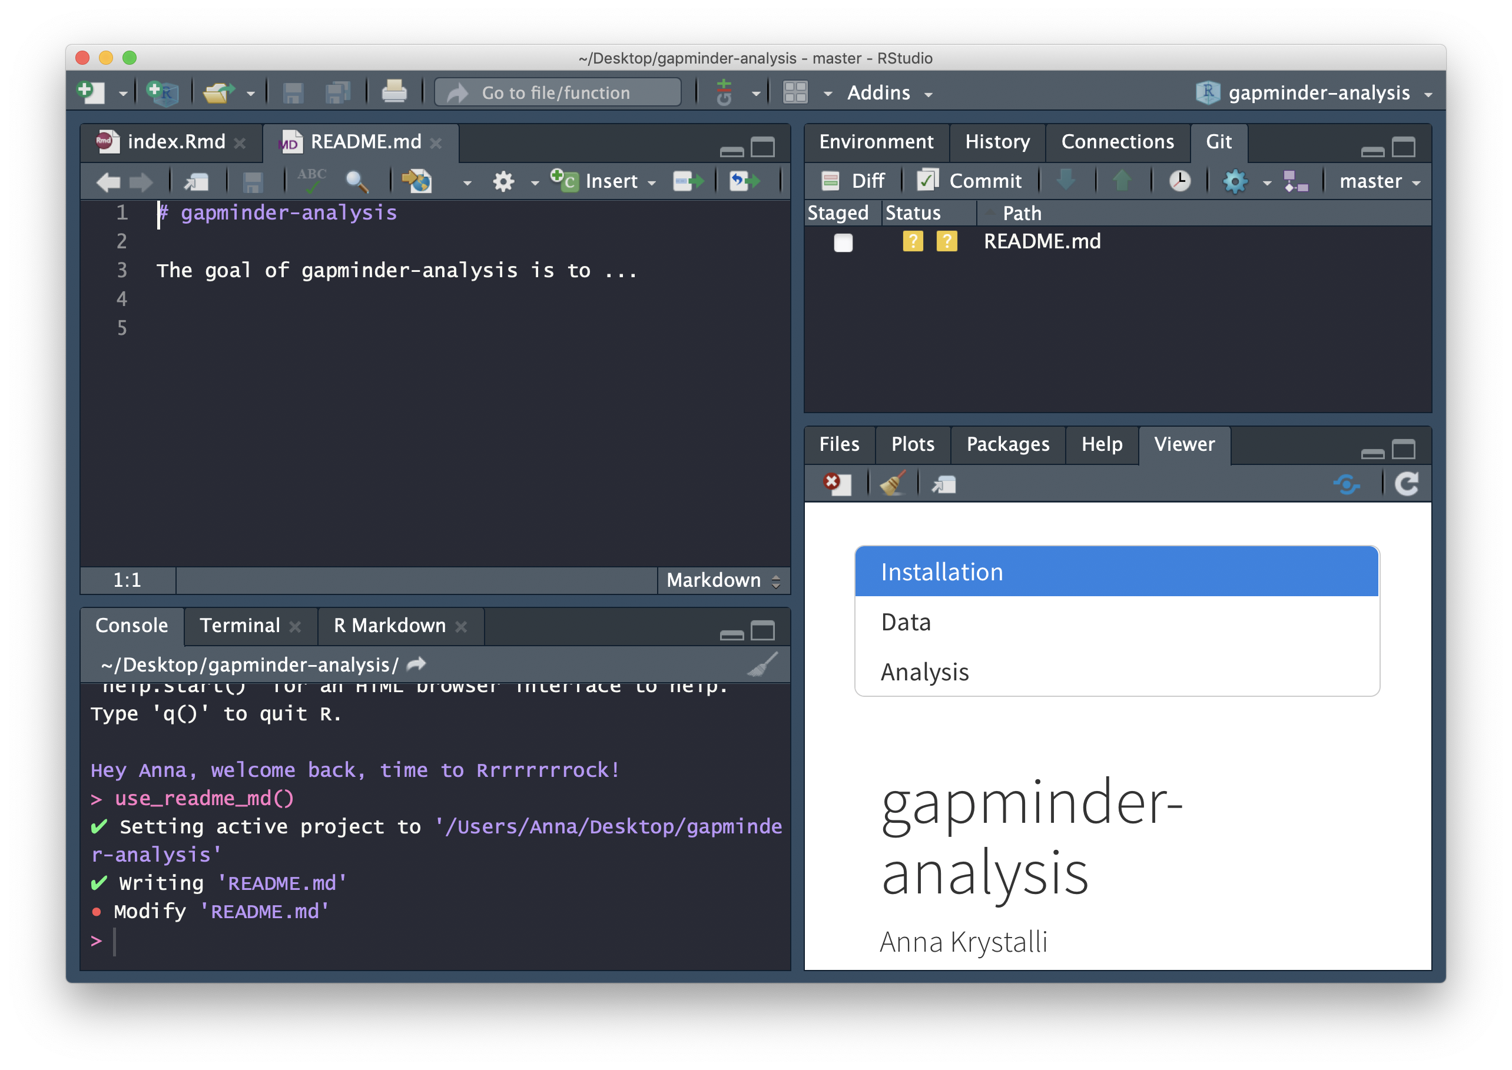
Task: Switch to the Packages tab
Action: click(1008, 444)
